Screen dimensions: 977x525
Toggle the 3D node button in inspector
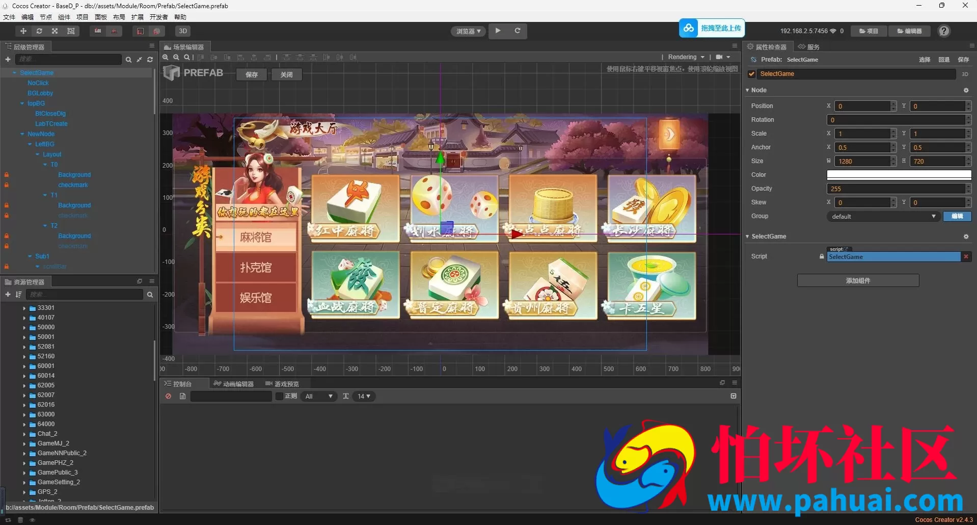point(965,74)
